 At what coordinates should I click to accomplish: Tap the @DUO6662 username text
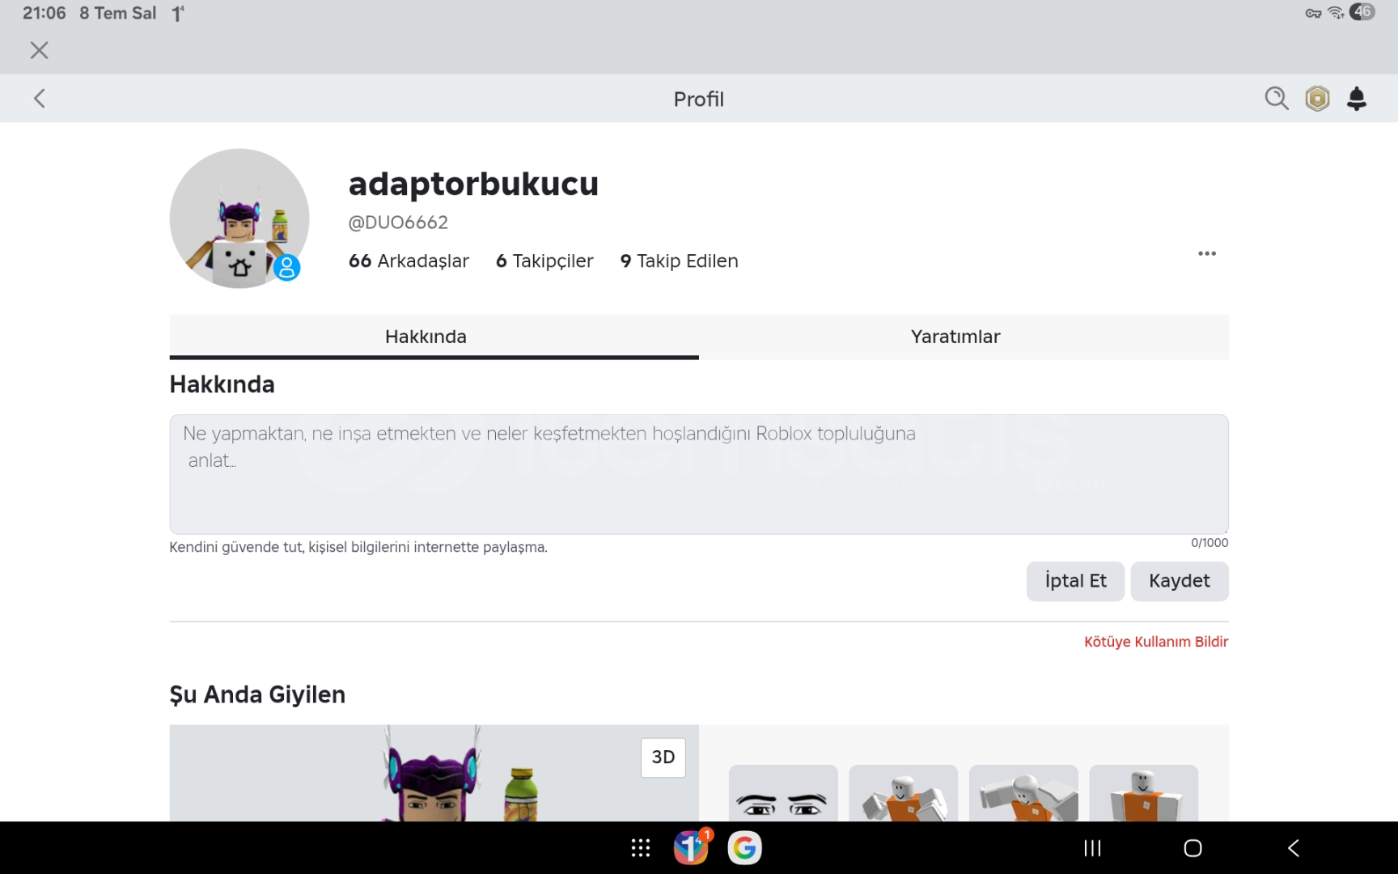(398, 223)
